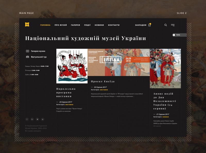Click the Галерея музею picture icon
This screenshot has height=153, width=206.
coord(28,51)
